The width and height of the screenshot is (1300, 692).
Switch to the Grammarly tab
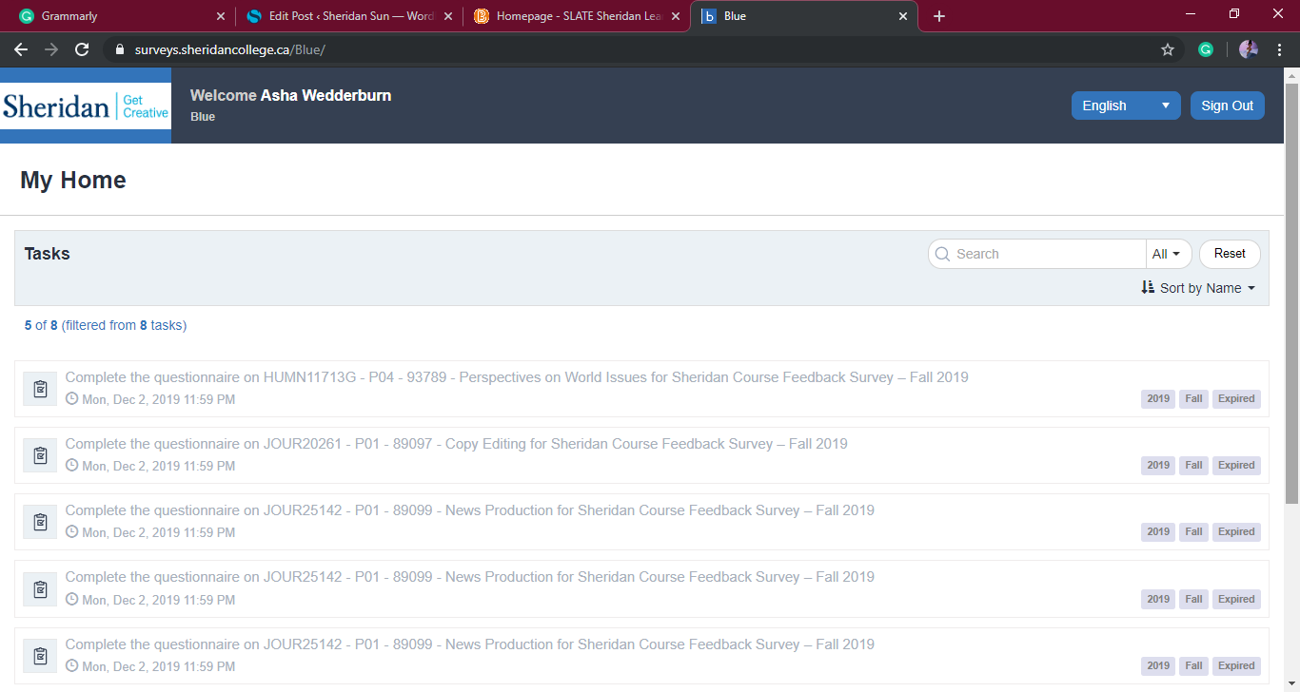[x=114, y=16]
